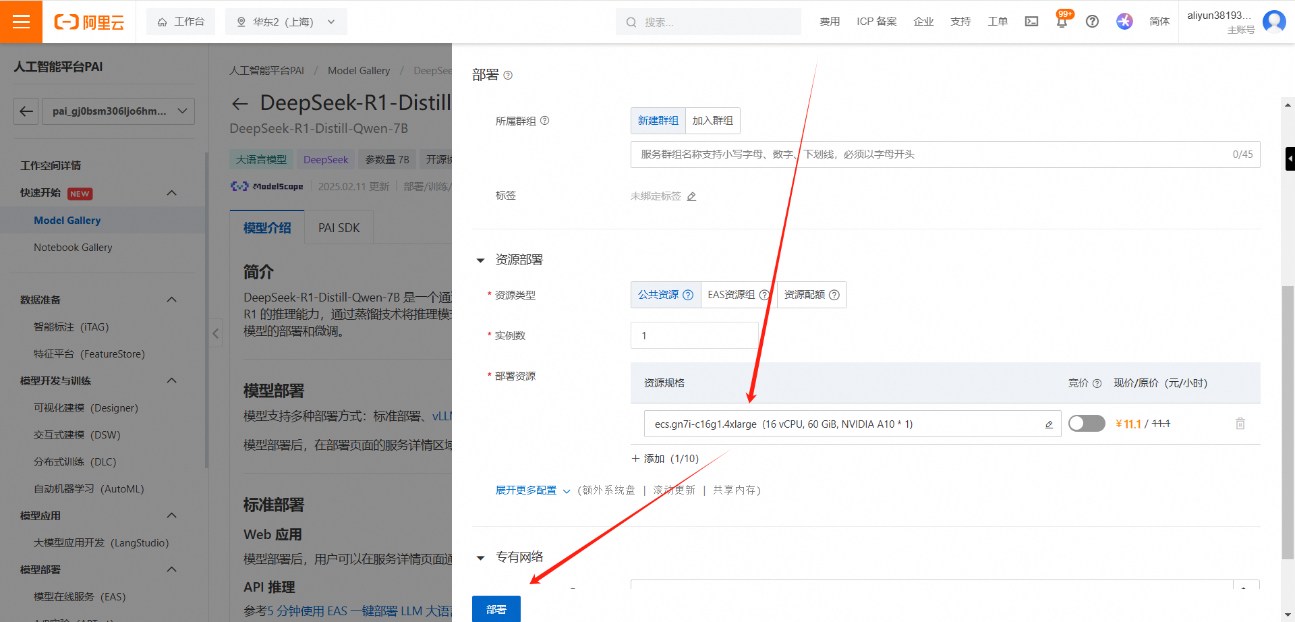This screenshot has height=622, width=1295.
Task: Switch language with 简体
Action: 1159,22
